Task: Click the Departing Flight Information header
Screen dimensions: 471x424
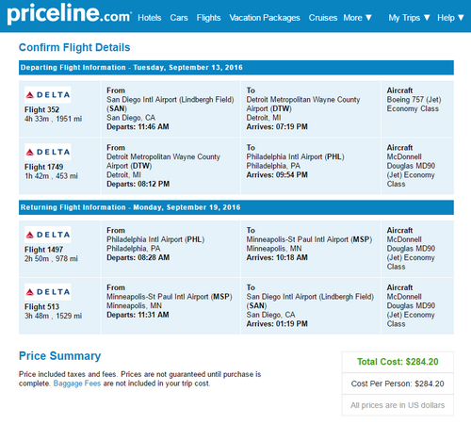Action: (x=236, y=68)
